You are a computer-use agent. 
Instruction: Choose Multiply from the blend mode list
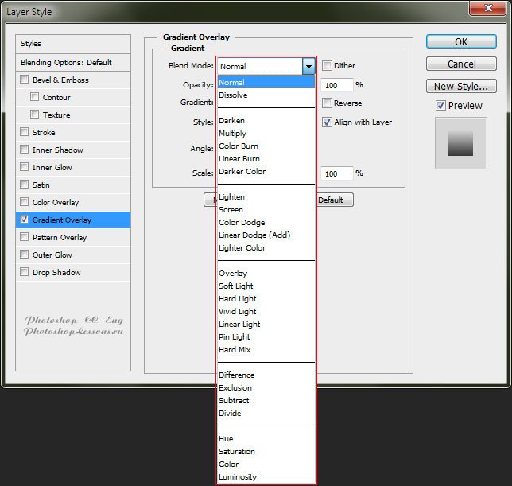(233, 134)
